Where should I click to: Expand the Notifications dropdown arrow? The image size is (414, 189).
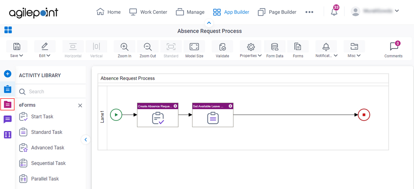point(335,56)
